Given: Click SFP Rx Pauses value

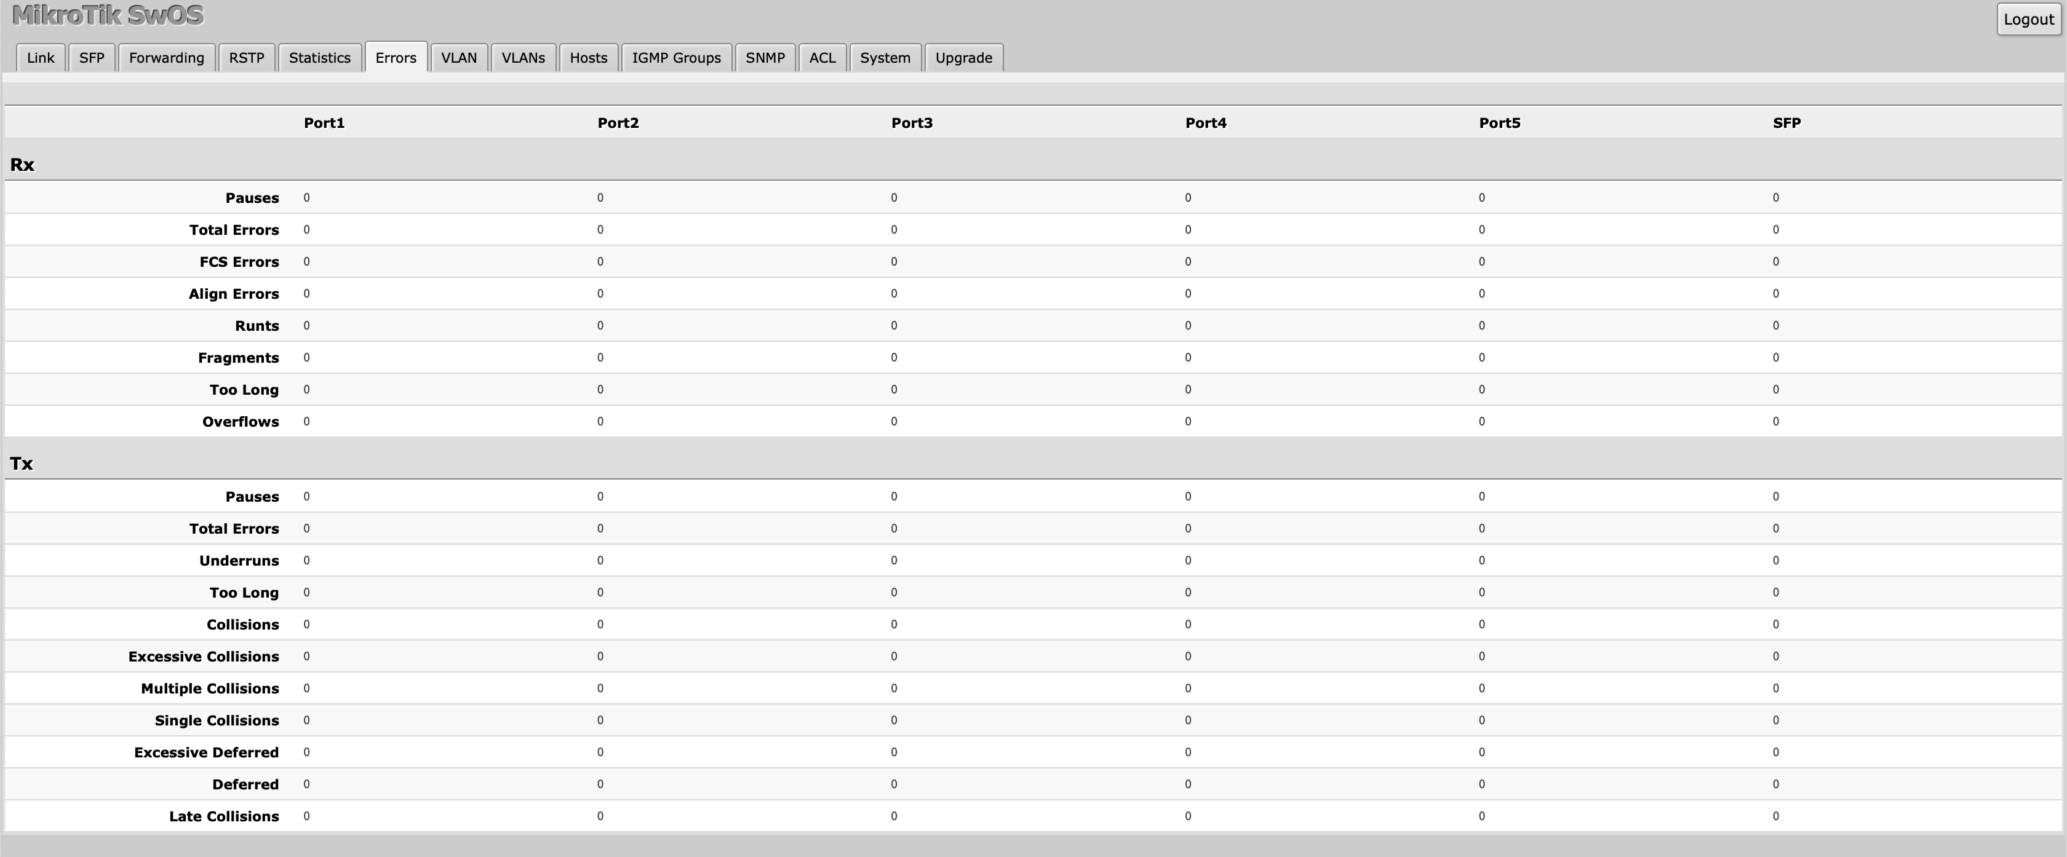Looking at the screenshot, I should pos(1776,198).
